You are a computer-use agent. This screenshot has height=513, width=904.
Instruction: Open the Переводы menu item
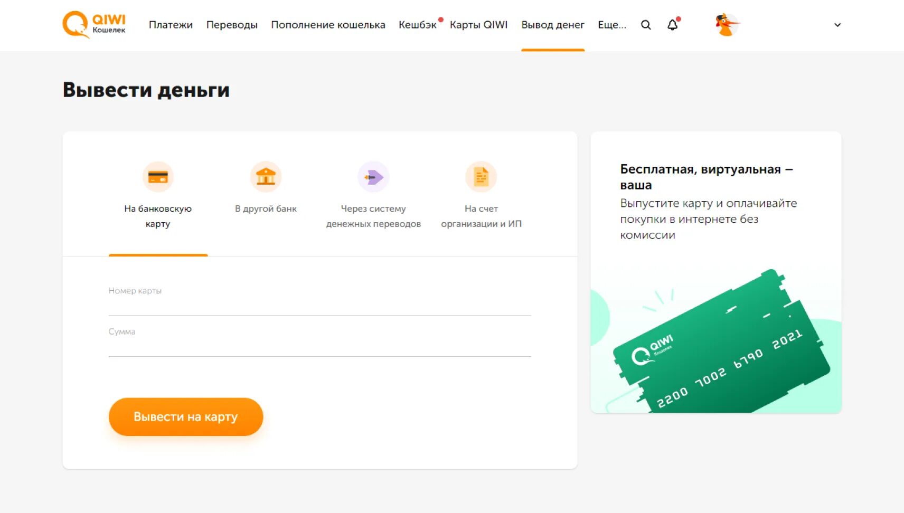[x=232, y=25]
